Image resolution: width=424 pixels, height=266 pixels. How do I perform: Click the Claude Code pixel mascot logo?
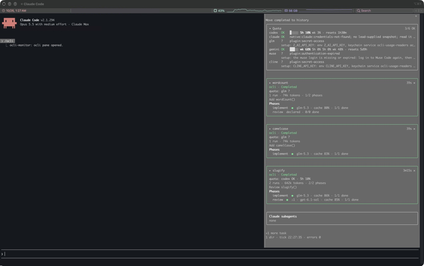(x=9, y=23)
